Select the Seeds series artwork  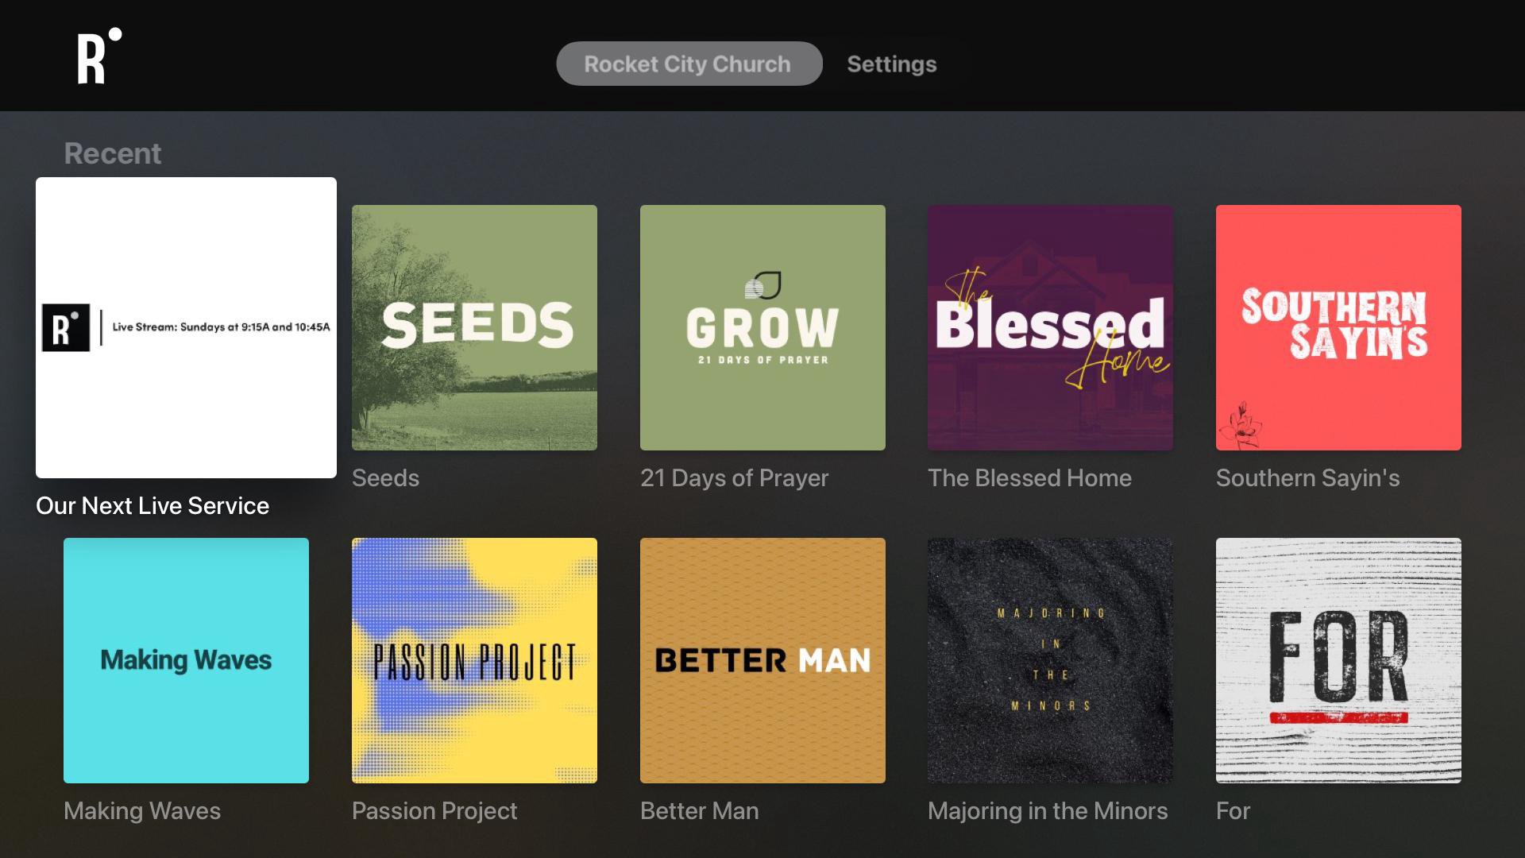474,327
